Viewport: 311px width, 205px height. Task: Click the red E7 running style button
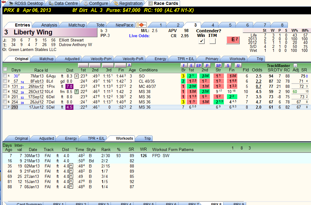point(233,40)
